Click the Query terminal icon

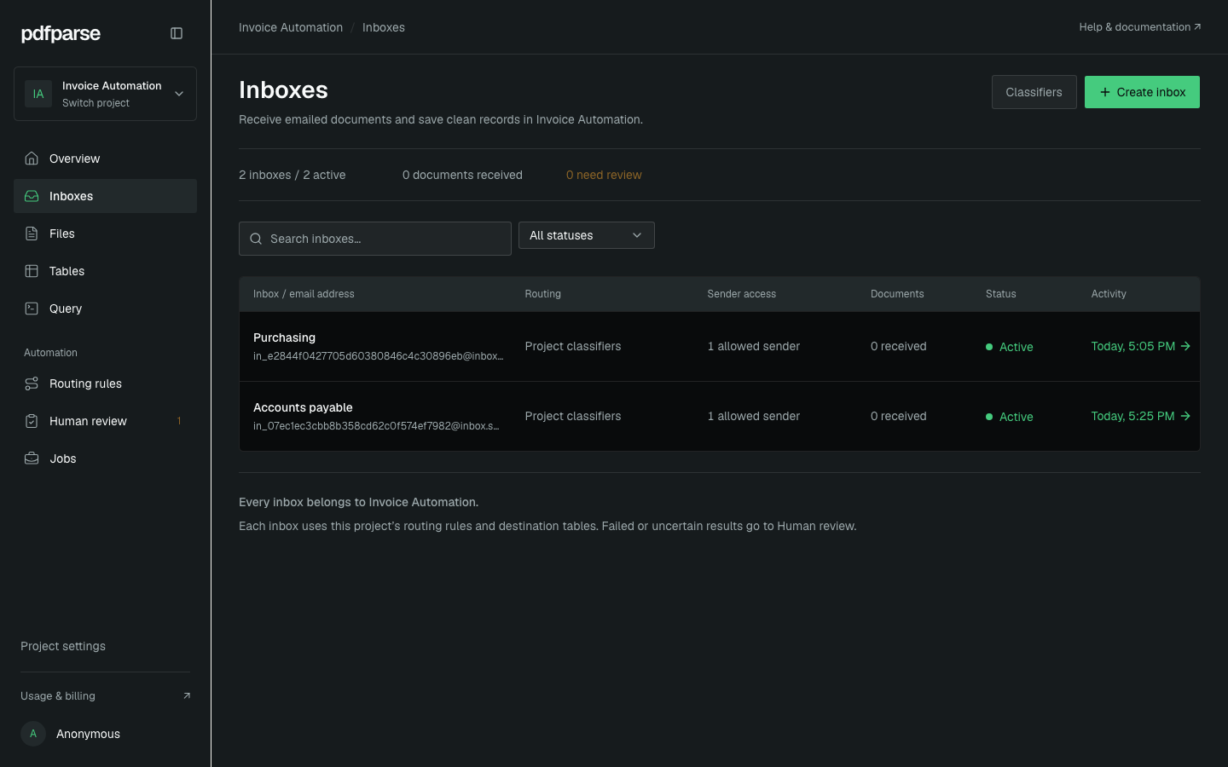click(x=32, y=309)
